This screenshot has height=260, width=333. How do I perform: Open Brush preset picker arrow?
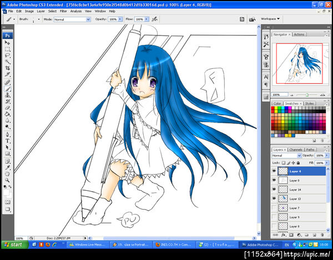tap(39, 19)
